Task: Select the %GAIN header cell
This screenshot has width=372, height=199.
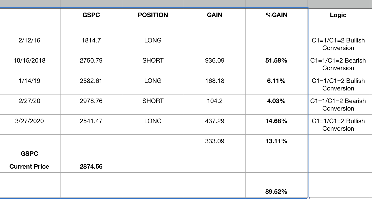Action: point(276,15)
